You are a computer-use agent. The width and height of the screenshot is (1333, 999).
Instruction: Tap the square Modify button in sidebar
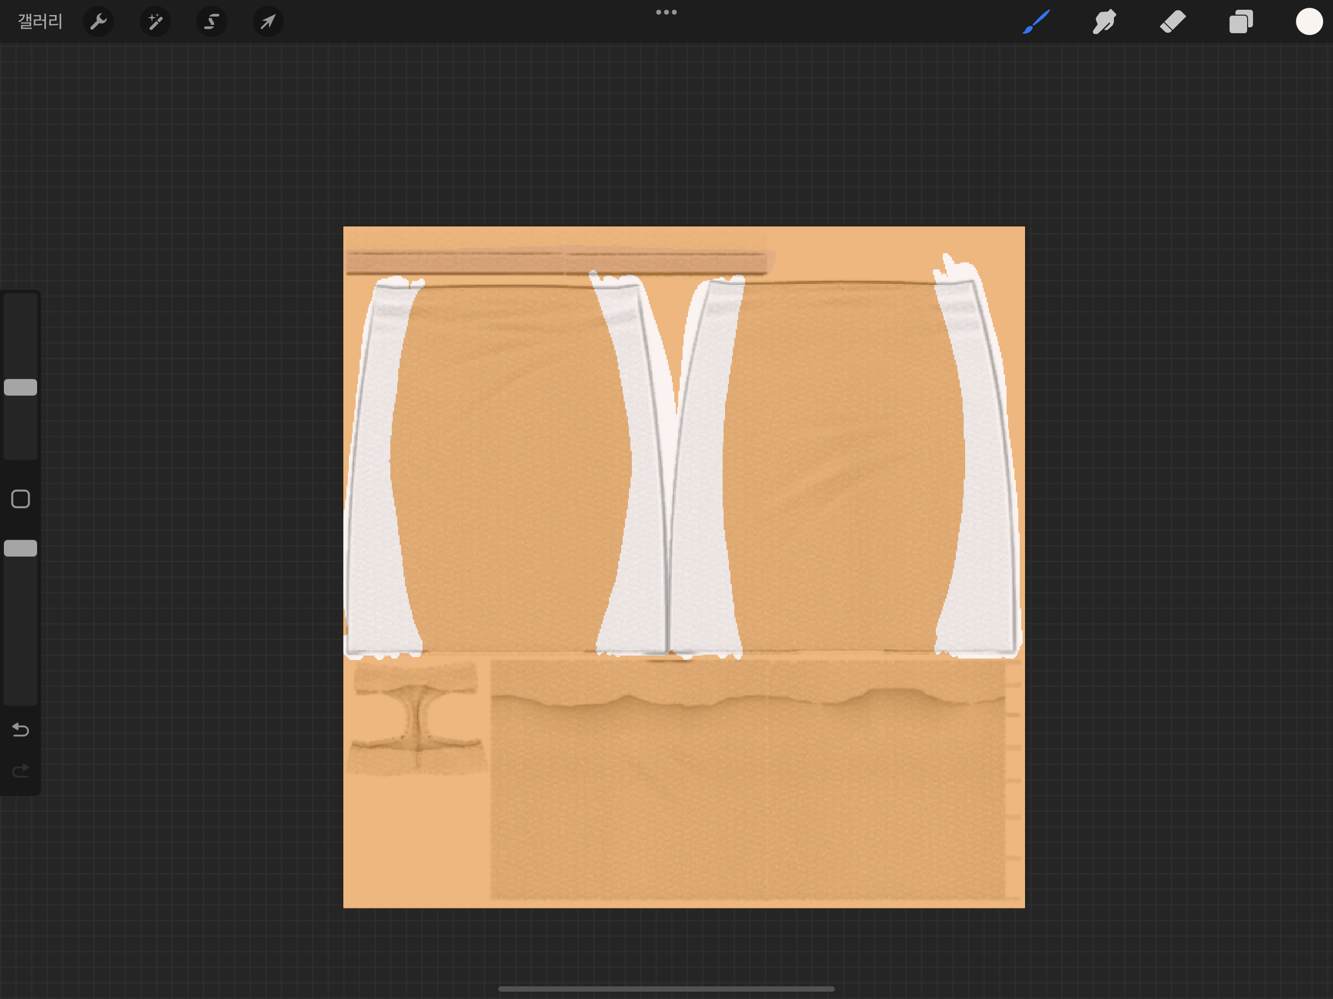pyautogui.click(x=20, y=499)
